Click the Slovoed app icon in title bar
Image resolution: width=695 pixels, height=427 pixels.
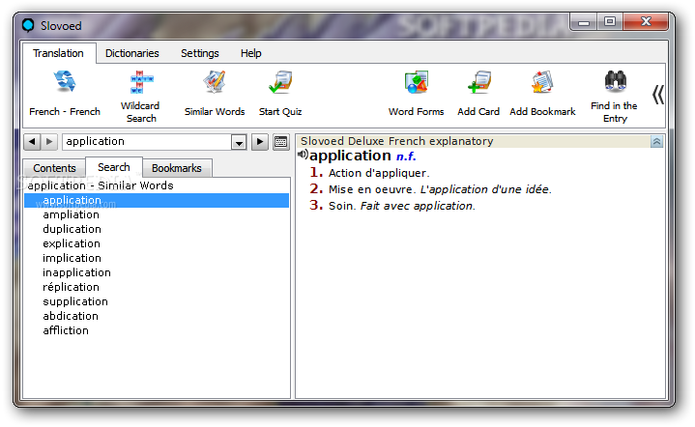(x=28, y=25)
